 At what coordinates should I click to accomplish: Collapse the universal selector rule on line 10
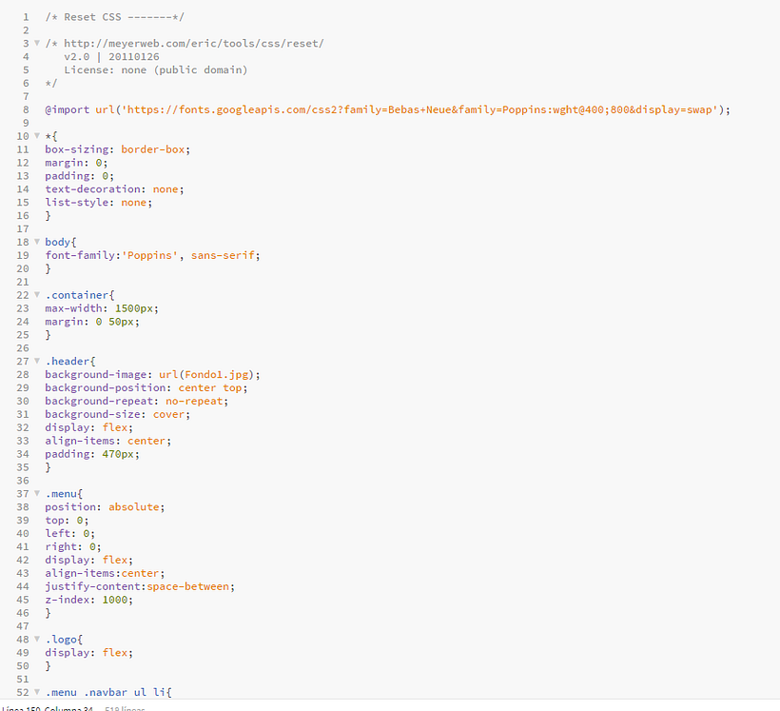pos(36,136)
